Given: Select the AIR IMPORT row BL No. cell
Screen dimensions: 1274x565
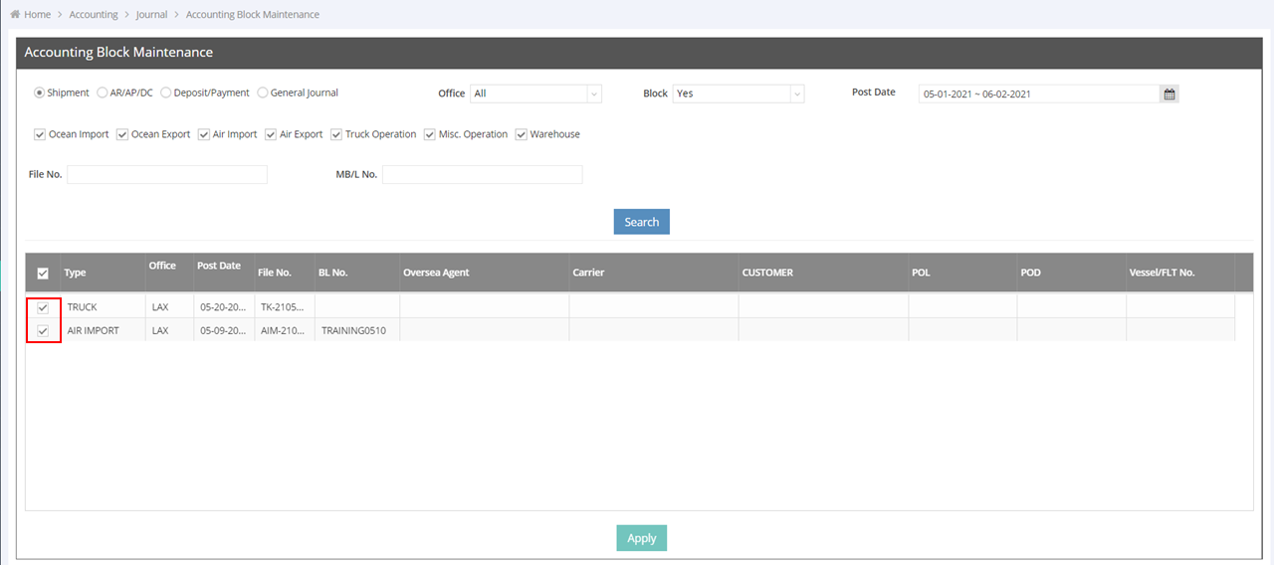Looking at the screenshot, I should pos(356,331).
